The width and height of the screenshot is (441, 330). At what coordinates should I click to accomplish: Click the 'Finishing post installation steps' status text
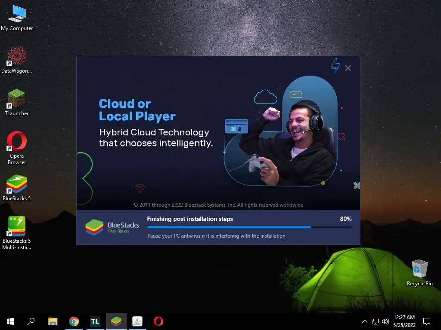click(190, 219)
